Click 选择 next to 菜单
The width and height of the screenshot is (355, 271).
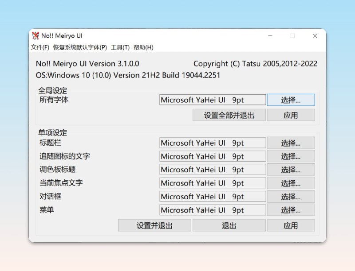[291, 210]
